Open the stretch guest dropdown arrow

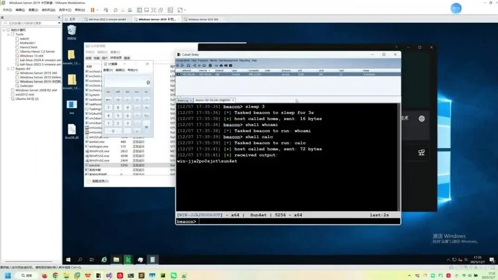[x=185, y=10]
